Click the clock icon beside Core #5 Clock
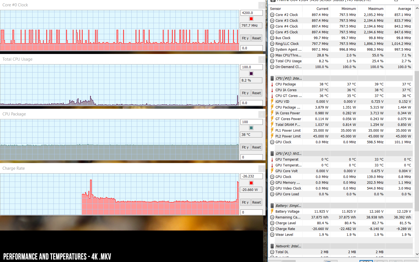Screen dimensions: 419x262 [x=272, y=32]
